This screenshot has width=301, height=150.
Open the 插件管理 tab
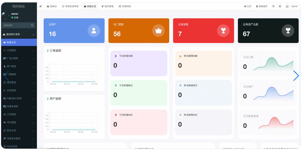coord(107,6)
